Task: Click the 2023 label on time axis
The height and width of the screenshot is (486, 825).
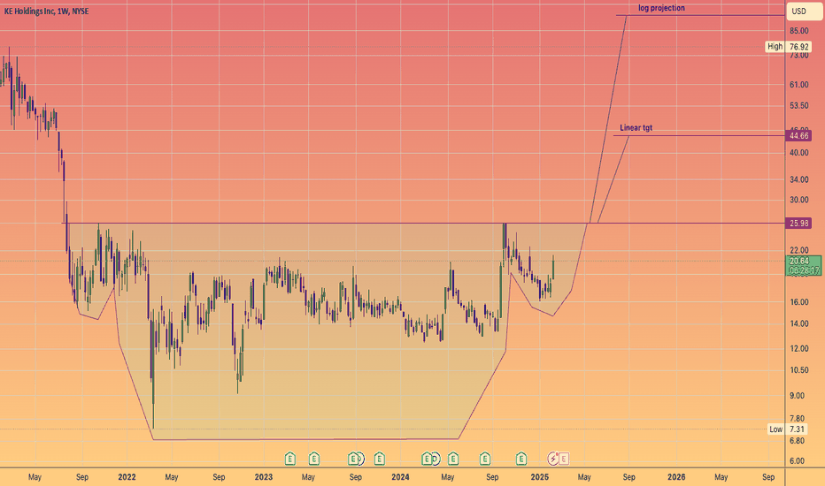Action: [x=264, y=477]
